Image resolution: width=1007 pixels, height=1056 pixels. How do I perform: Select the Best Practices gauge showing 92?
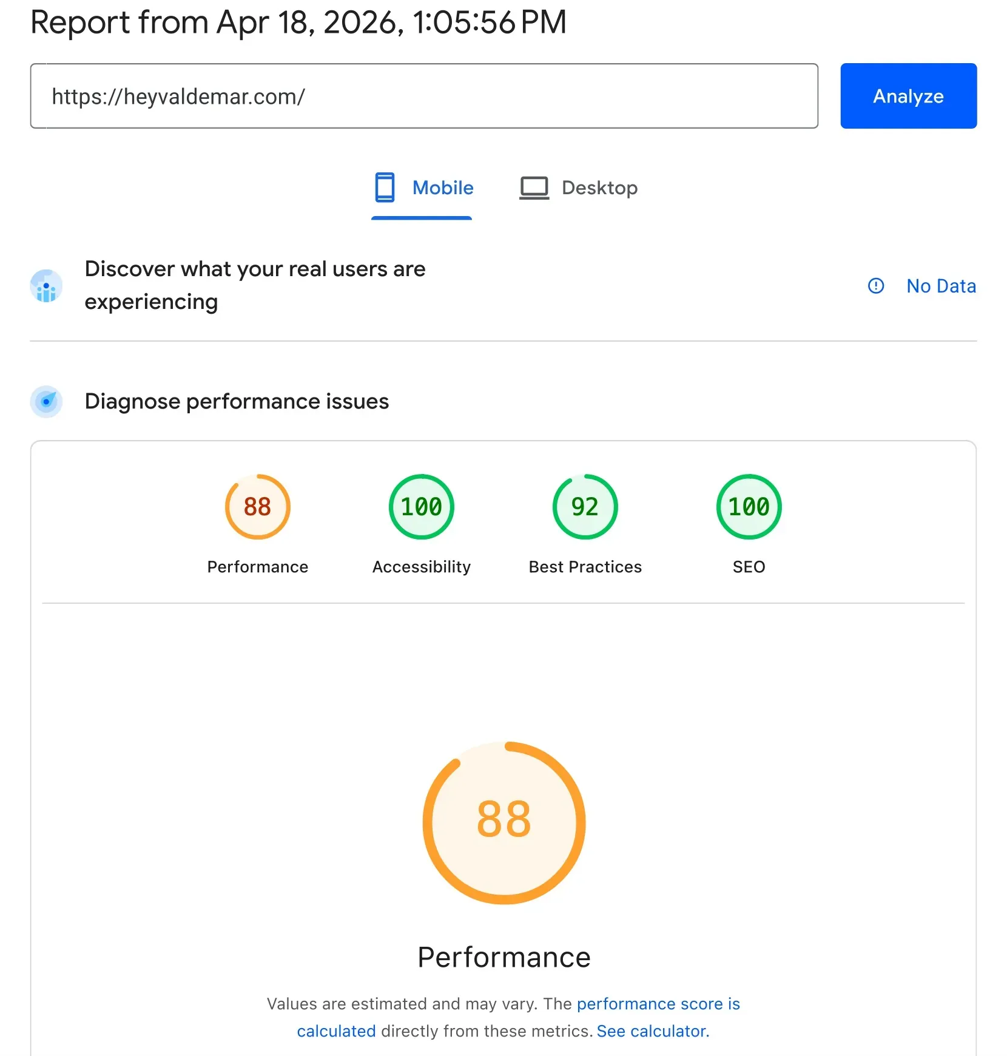(x=584, y=507)
